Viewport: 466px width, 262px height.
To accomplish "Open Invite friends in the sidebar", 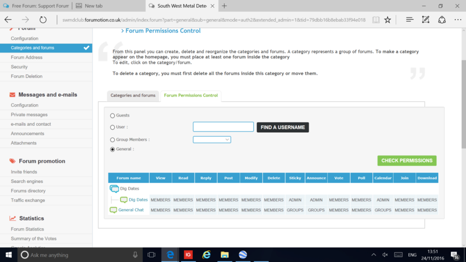I will coord(24,172).
